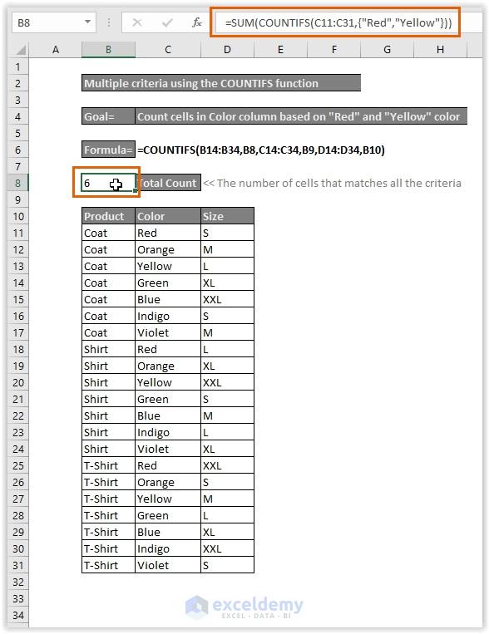The height and width of the screenshot is (634, 489).
Task: Select column D header
Action: pyautogui.click(x=227, y=50)
